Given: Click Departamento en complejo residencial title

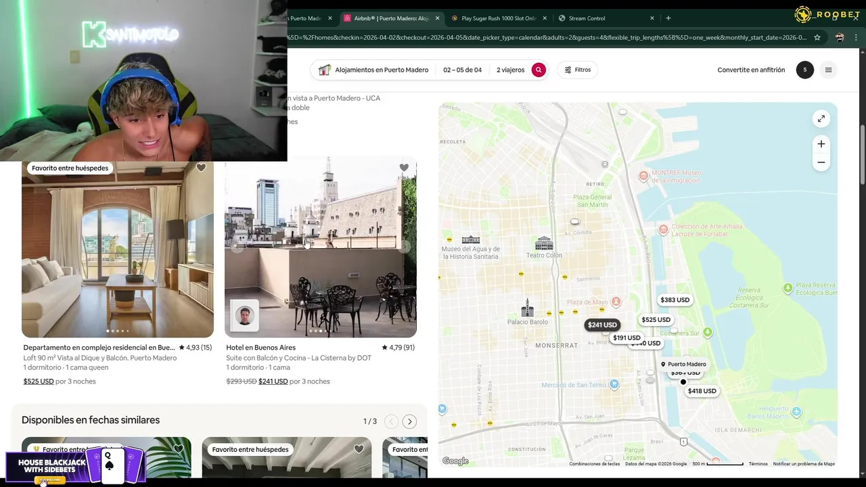Looking at the screenshot, I should (99, 348).
